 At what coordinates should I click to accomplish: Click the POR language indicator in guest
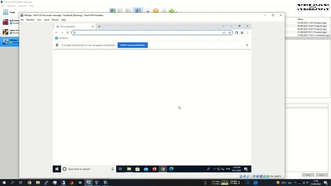(x=228, y=169)
